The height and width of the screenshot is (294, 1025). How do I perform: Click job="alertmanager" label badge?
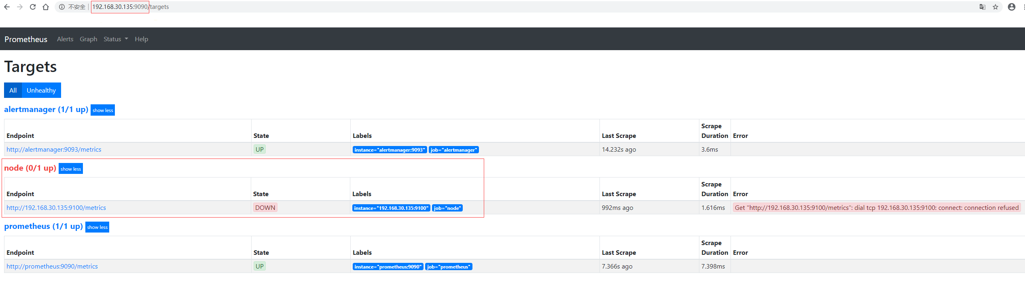(x=454, y=150)
